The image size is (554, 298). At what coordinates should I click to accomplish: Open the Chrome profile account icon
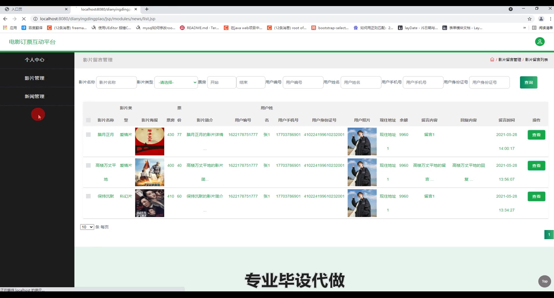tap(541, 19)
